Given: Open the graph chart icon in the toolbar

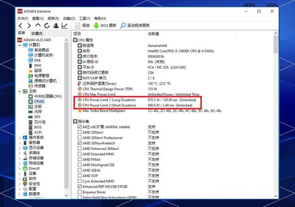Looking at the screenshot, I should pyautogui.click(x=65, y=26).
